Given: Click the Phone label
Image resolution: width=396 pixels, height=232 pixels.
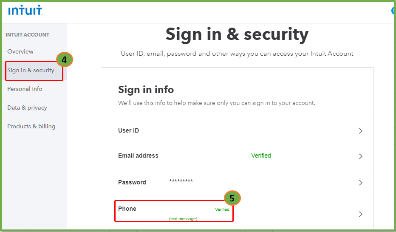Looking at the screenshot, I should click(x=127, y=209).
